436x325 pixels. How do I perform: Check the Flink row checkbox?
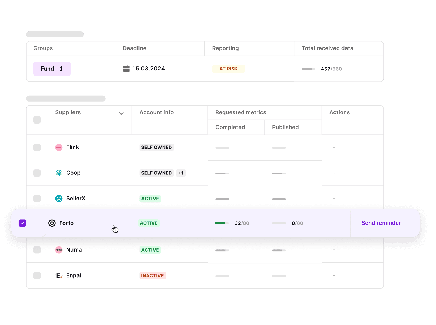click(x=37, y=147)
